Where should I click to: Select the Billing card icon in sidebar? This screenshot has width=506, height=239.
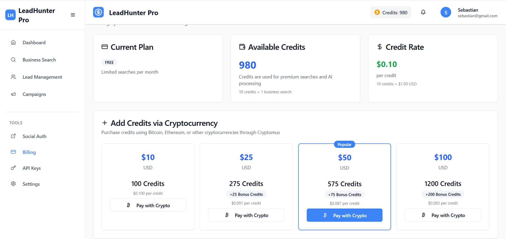[13, 152]
